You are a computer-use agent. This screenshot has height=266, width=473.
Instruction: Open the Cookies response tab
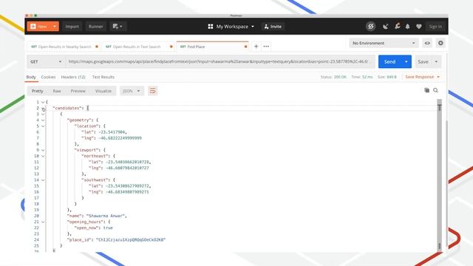pyautogui.click(x=48, y=77)
